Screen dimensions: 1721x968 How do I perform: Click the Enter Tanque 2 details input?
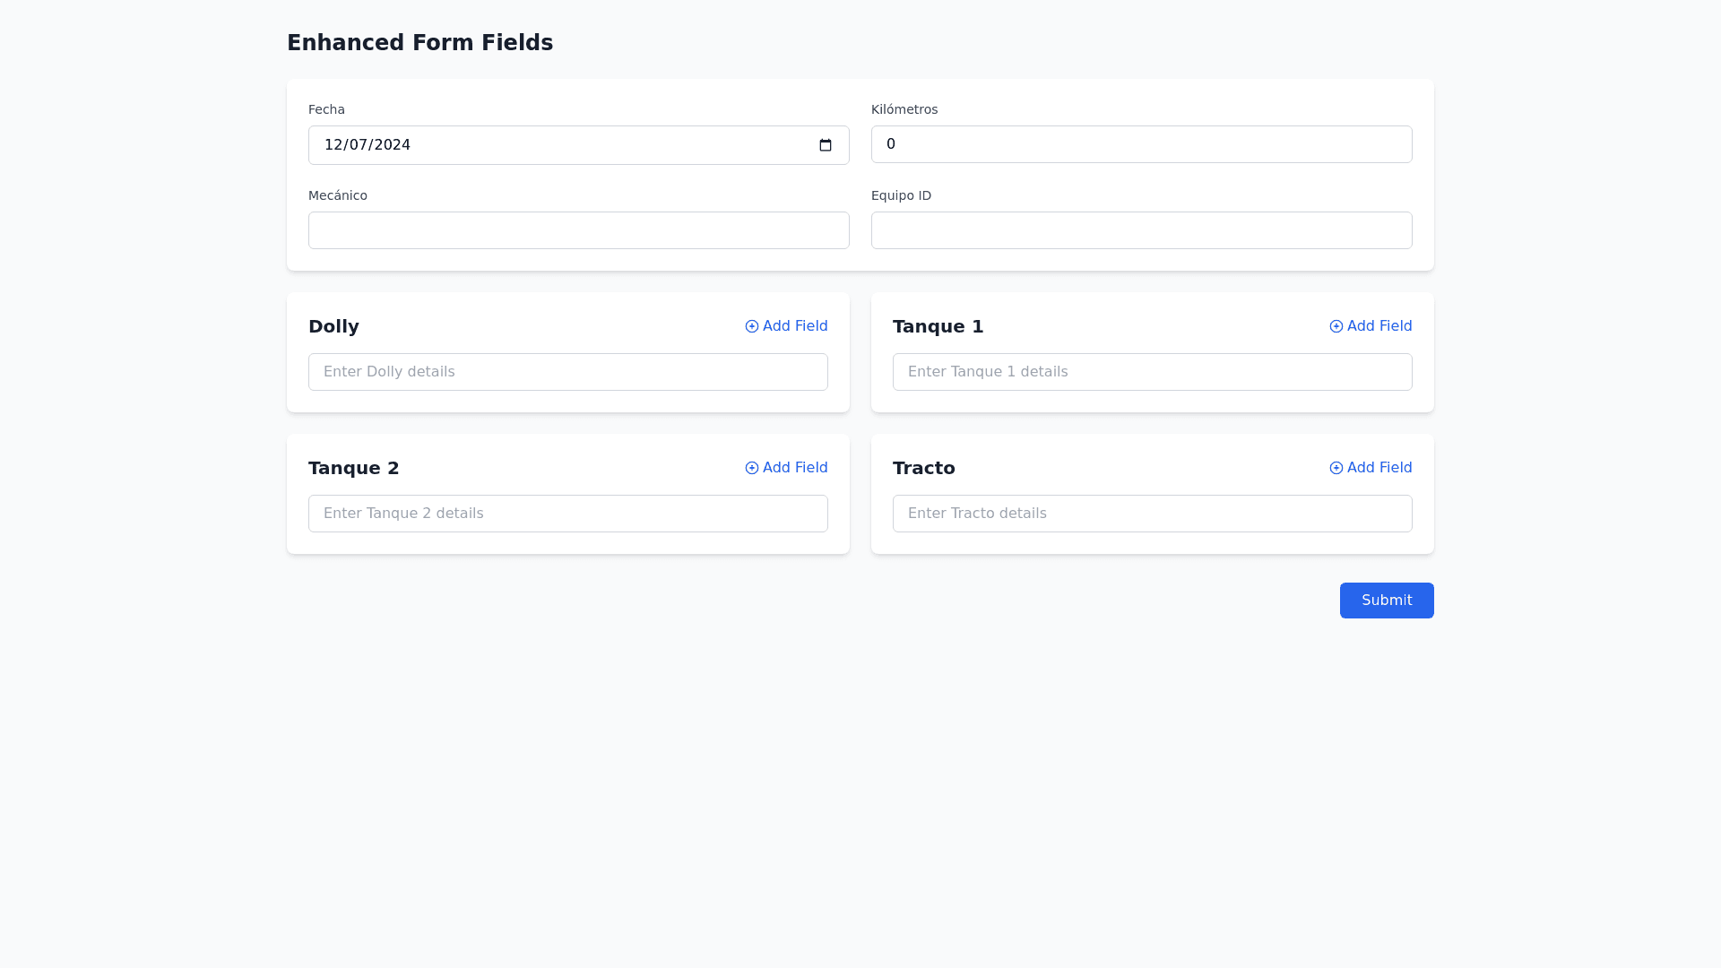pyautogui.click(x=567, y=513)
